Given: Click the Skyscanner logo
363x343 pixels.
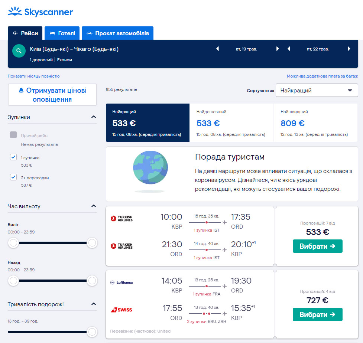Looking at the screenshot, I should coord(40,12).
